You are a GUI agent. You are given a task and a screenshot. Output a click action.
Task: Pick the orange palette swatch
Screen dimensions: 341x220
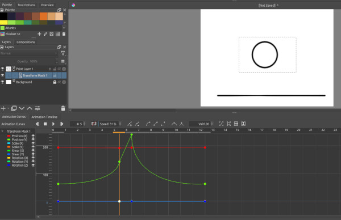pos(44,16)
